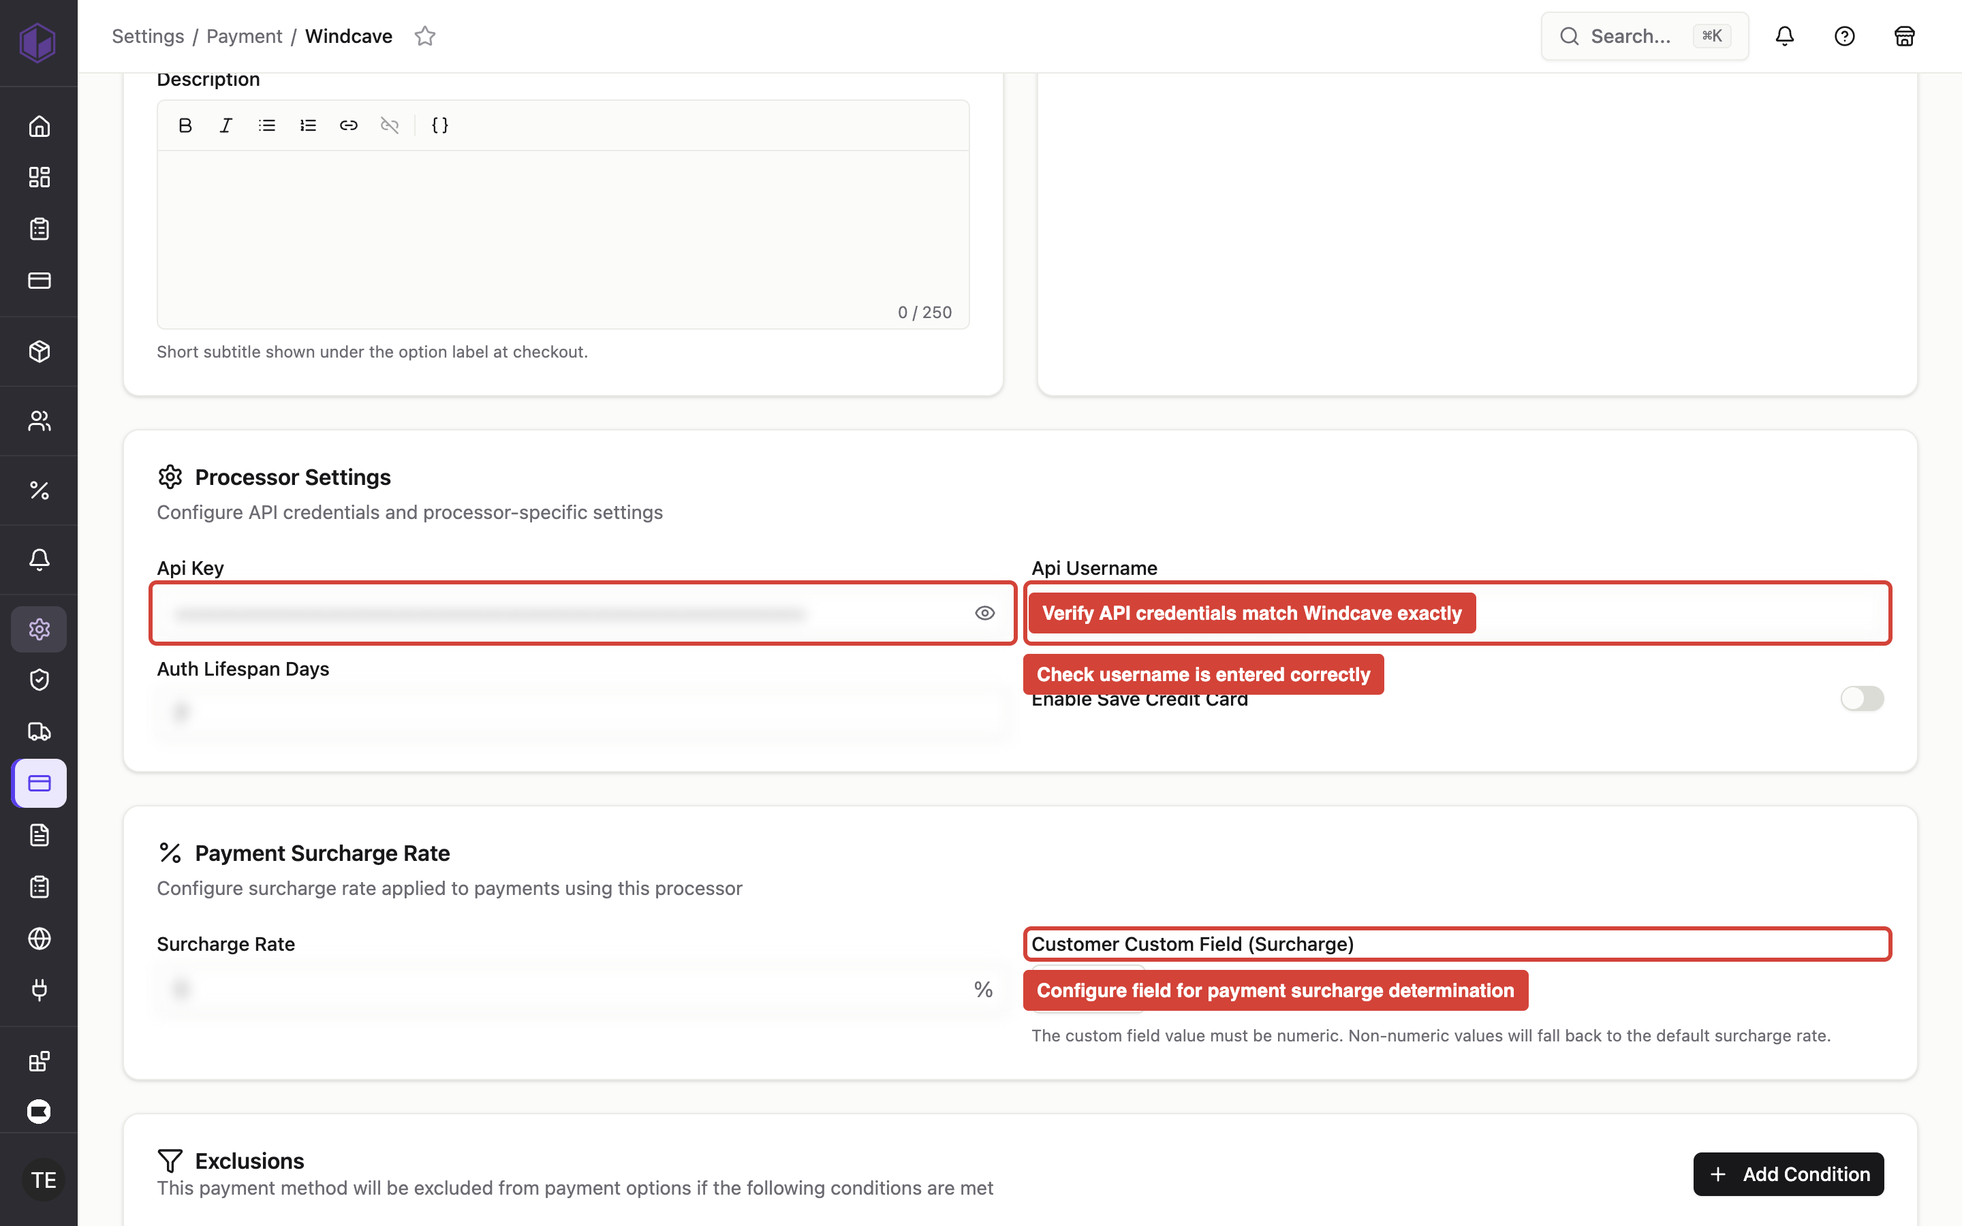Insert a link in the description editor

pos(349,125)
